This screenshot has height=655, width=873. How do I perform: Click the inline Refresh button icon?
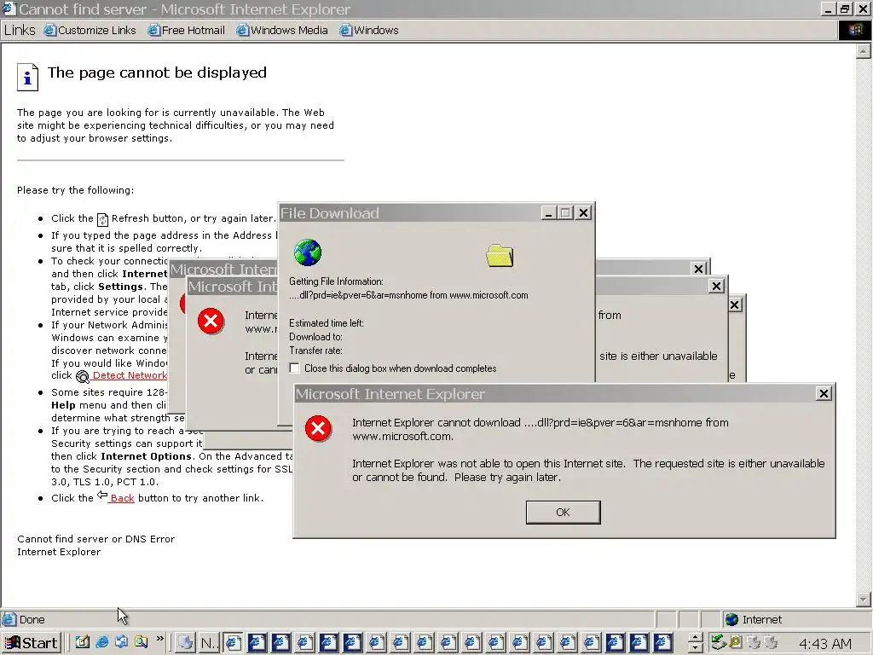click(x=102, y=219)
